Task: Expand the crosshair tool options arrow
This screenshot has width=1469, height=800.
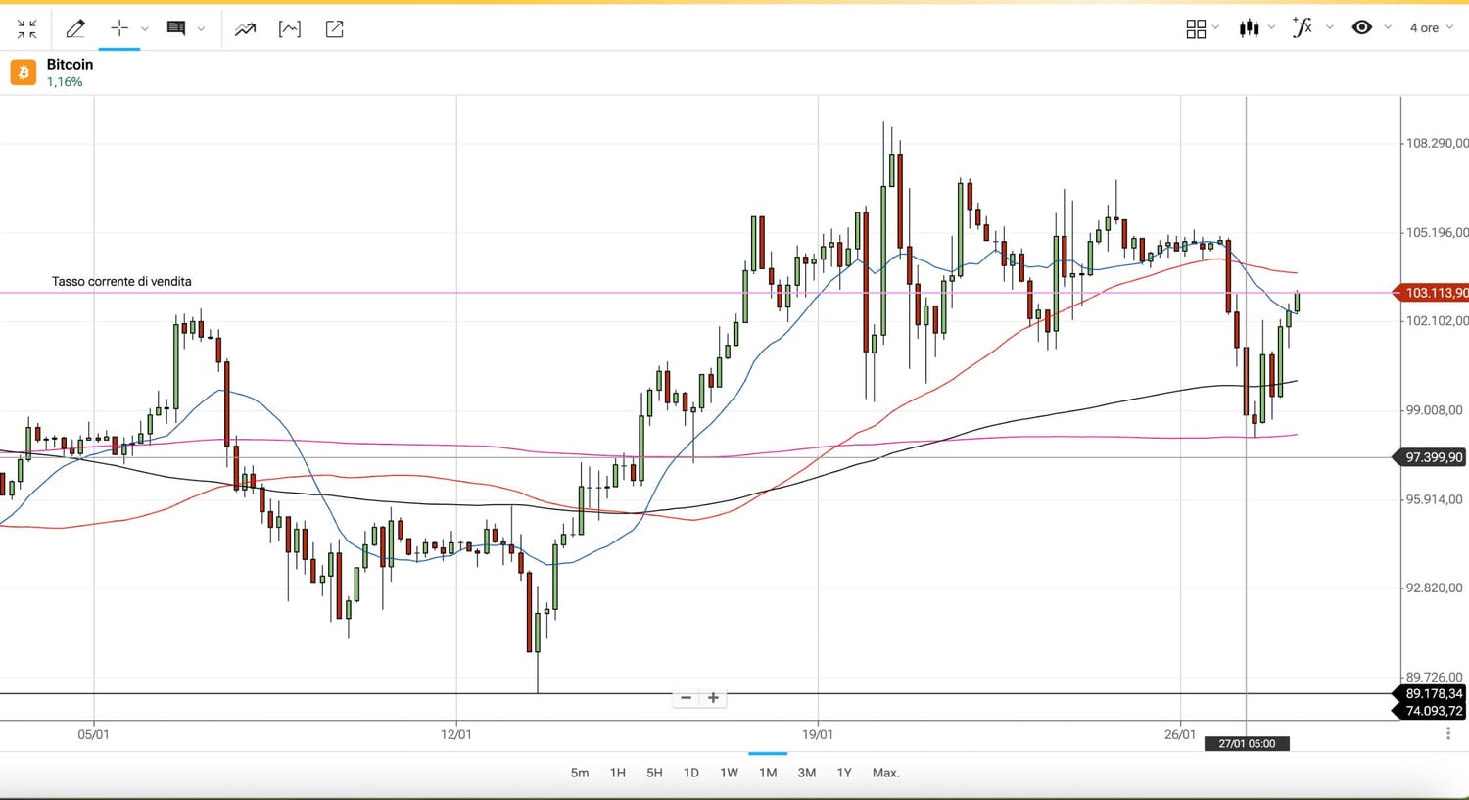Action: point(145,29)
